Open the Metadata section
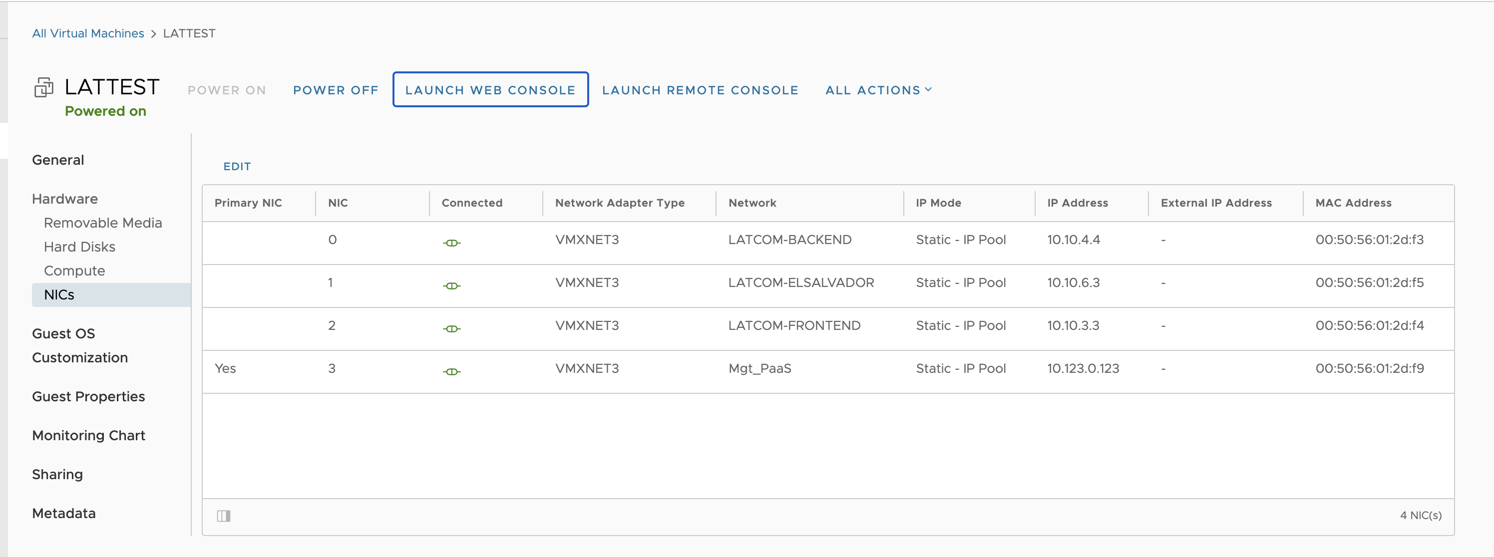The image size is (1494, 557). [x=64, y=513]
